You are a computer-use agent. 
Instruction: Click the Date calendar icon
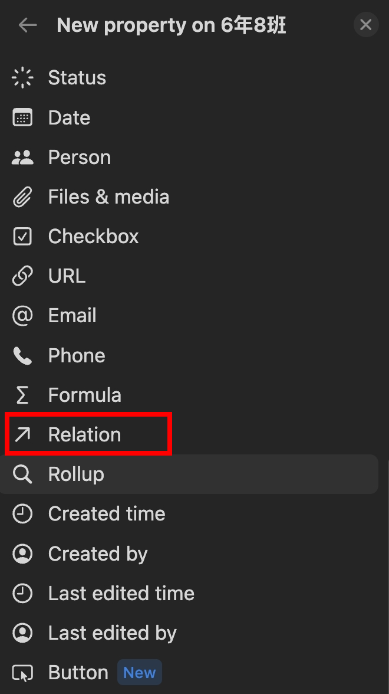(22, 117)
